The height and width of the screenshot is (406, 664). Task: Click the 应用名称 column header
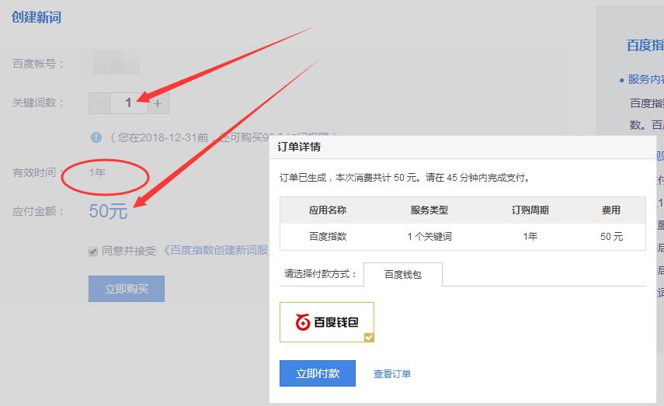(328, 210)
